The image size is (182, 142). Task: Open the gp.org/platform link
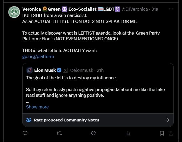coord(38,56)
